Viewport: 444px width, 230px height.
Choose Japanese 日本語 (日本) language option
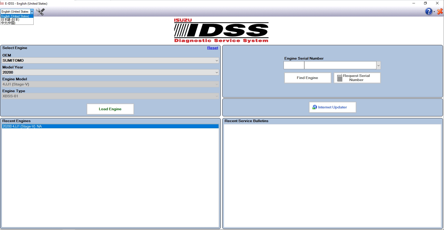17,20
